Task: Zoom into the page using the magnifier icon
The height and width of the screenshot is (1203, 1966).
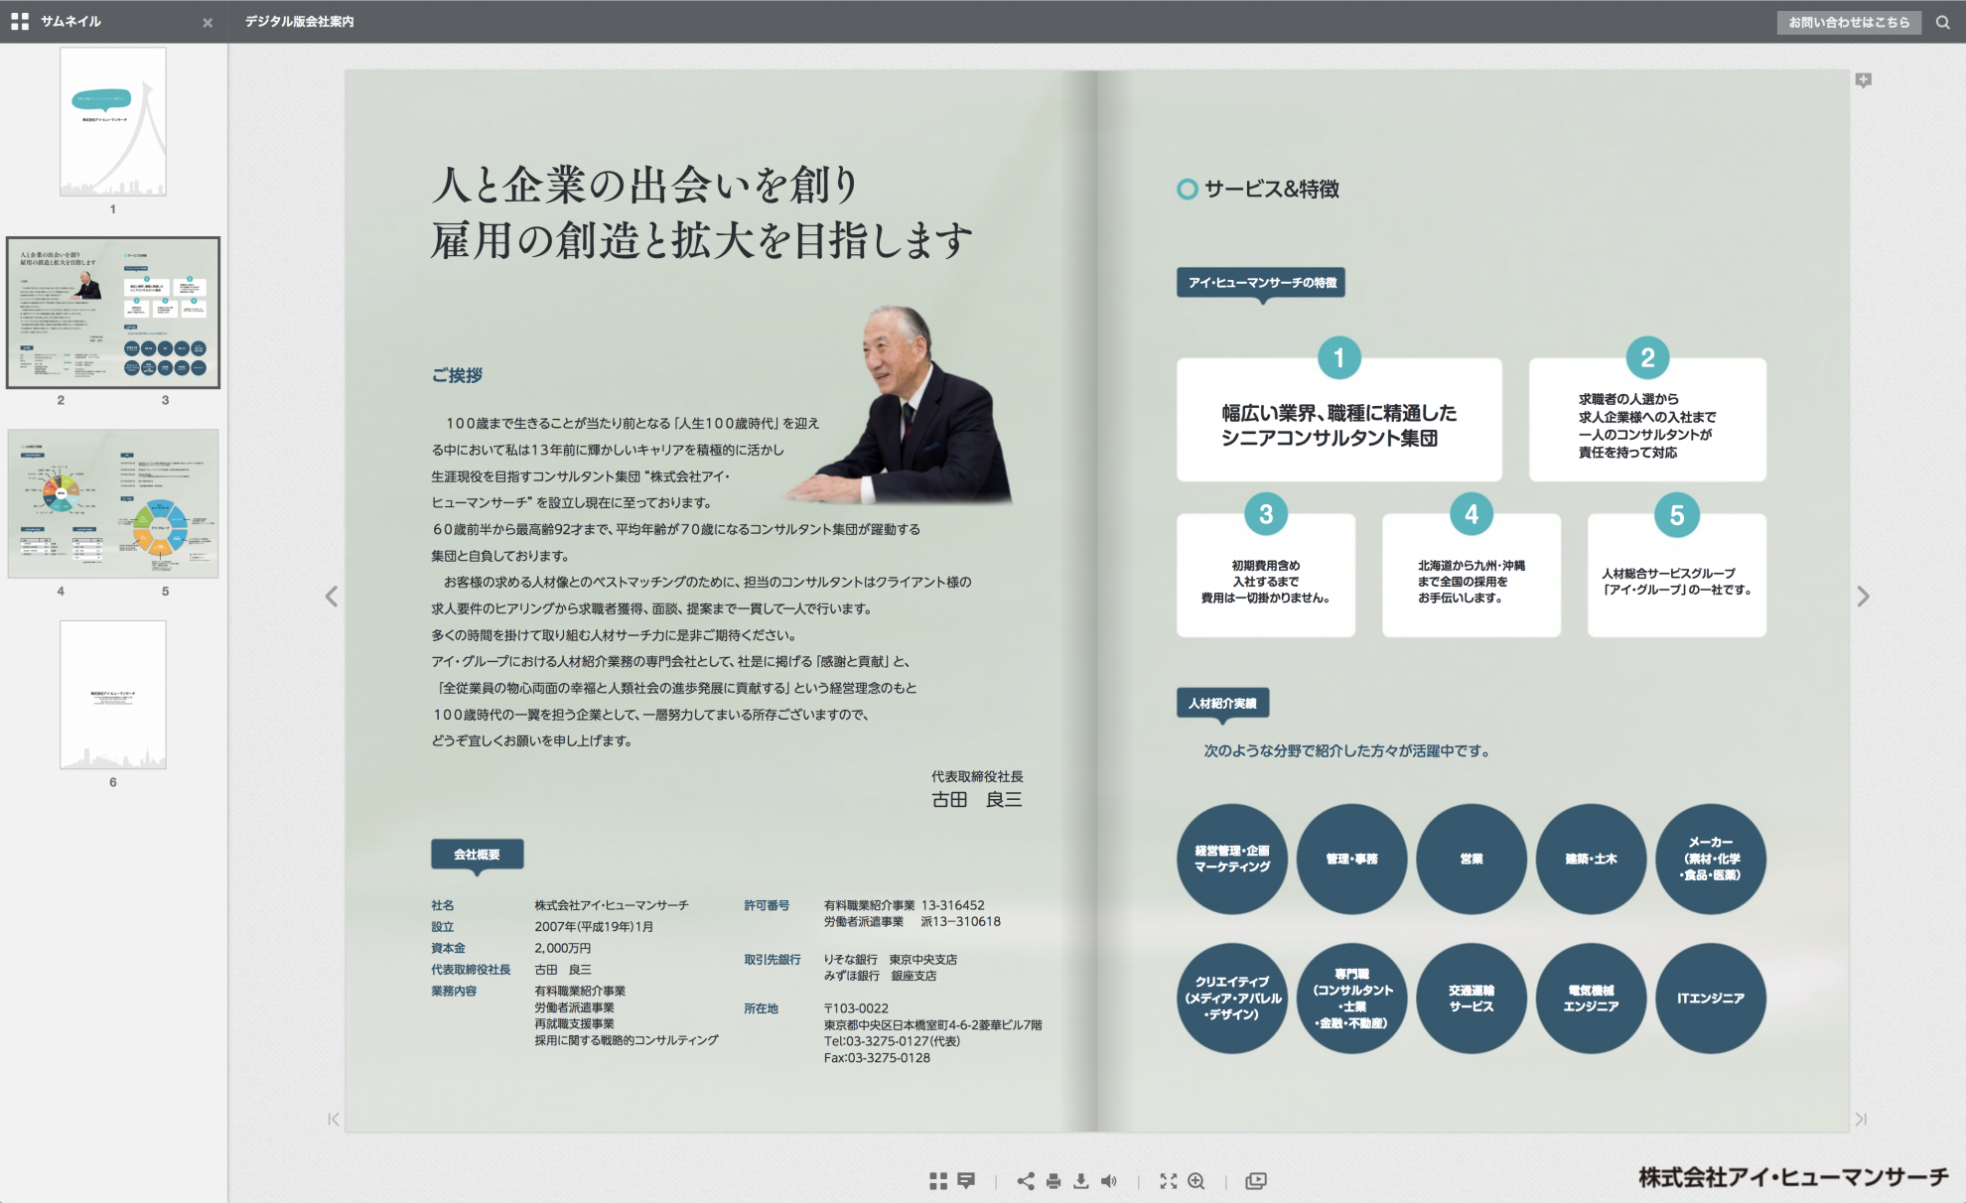Action: (1197, 1181)
